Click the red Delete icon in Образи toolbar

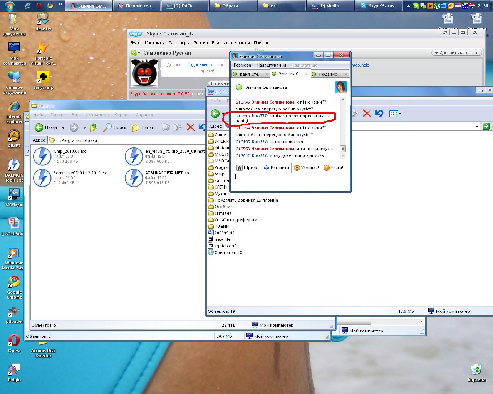click(190, 127)
